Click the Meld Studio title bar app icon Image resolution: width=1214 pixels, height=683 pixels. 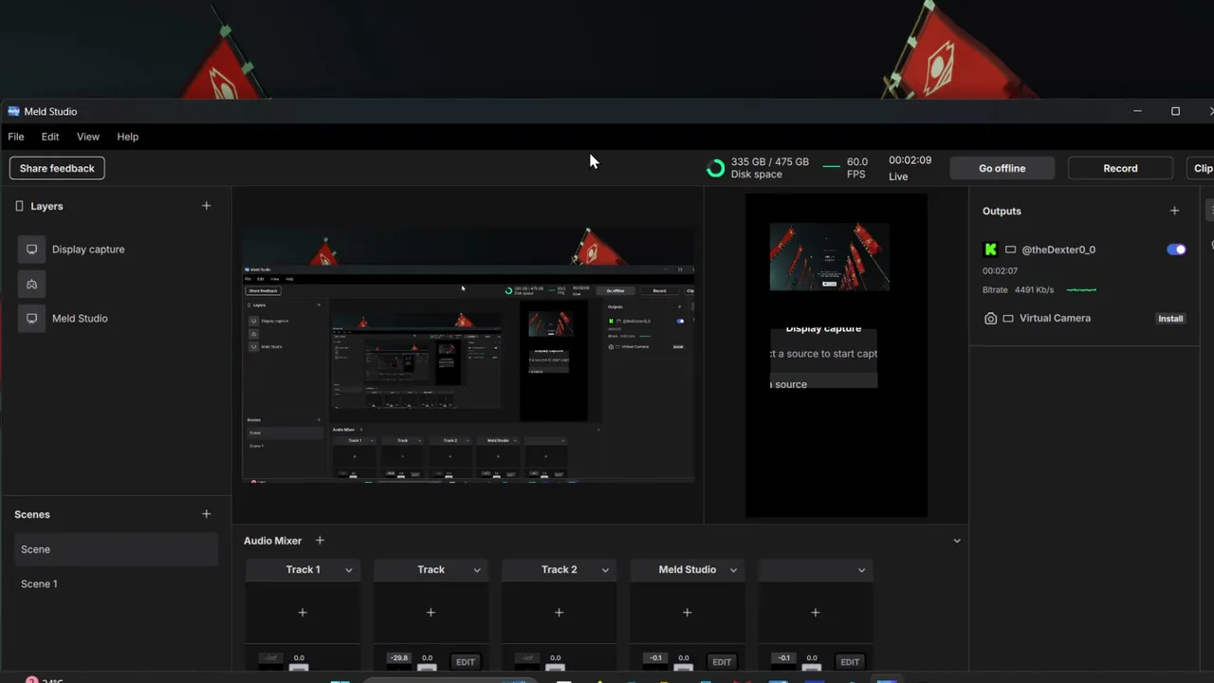pos(13,111)
